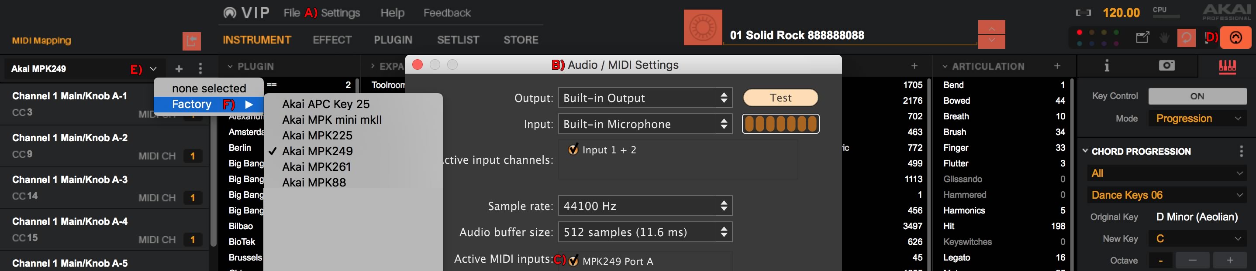Viewport: 1256px width, 271px height.
Task: Select the Berlin plugin list entry
Action: click(240, 148)
